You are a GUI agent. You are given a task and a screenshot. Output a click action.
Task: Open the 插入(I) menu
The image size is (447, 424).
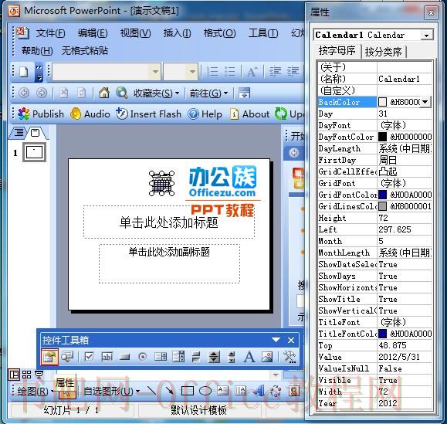click(177, 33)
